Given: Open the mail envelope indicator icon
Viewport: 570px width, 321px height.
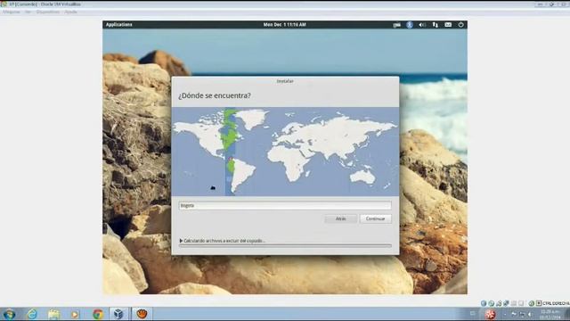Looking at the screenshot, I should coord(448,25).
